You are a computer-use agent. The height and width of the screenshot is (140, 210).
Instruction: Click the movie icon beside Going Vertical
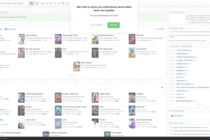[x=171, y=53]
